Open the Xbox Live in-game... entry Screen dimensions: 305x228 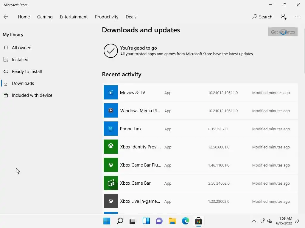pos(140,201)
